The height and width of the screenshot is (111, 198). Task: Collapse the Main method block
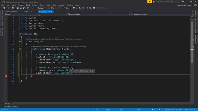click(x=19, y=49)
